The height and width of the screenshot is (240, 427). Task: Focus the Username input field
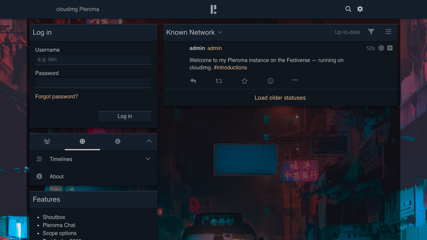(93, 59)
